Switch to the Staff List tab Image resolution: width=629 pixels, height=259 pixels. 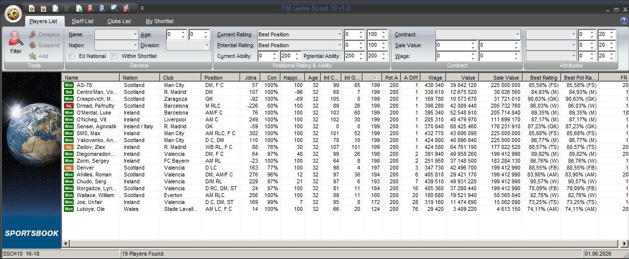point(82,21)
